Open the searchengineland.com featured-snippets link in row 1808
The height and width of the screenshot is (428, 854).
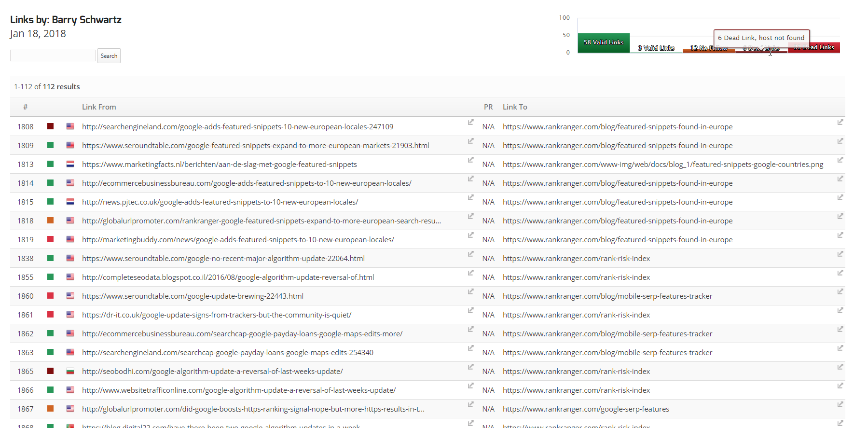[237, 127]
